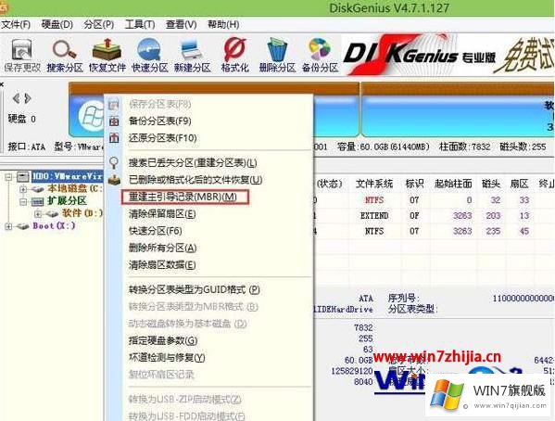The height and width of the screenshot is (421, 555).
Task: Collapse the 扩展分区 tree node
Action: click(x=23, y=201)
